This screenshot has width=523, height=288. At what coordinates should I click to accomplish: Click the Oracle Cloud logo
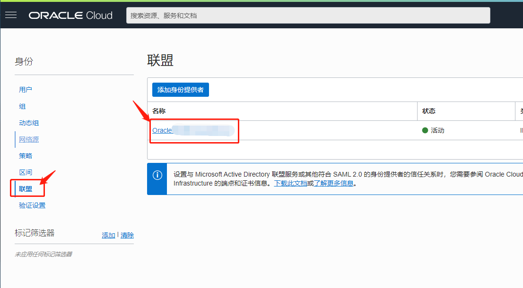71,15
